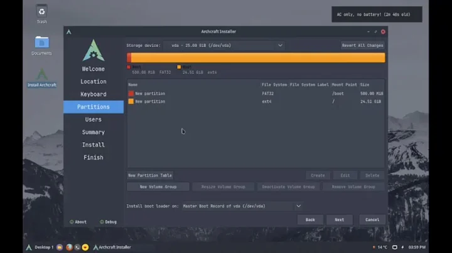Click the red boot legend swatch
This screenshot has width=452, height=253.
129,67
